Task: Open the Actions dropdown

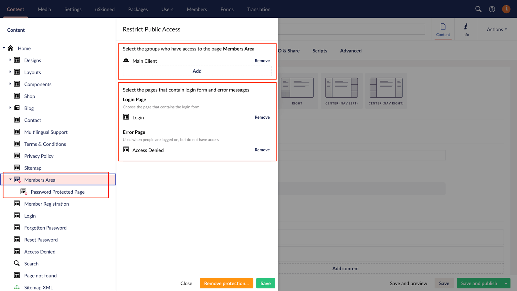Action: point(496,29)
